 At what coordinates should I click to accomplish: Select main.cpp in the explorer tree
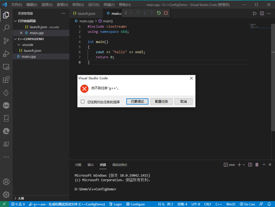[x=29, y=56]
